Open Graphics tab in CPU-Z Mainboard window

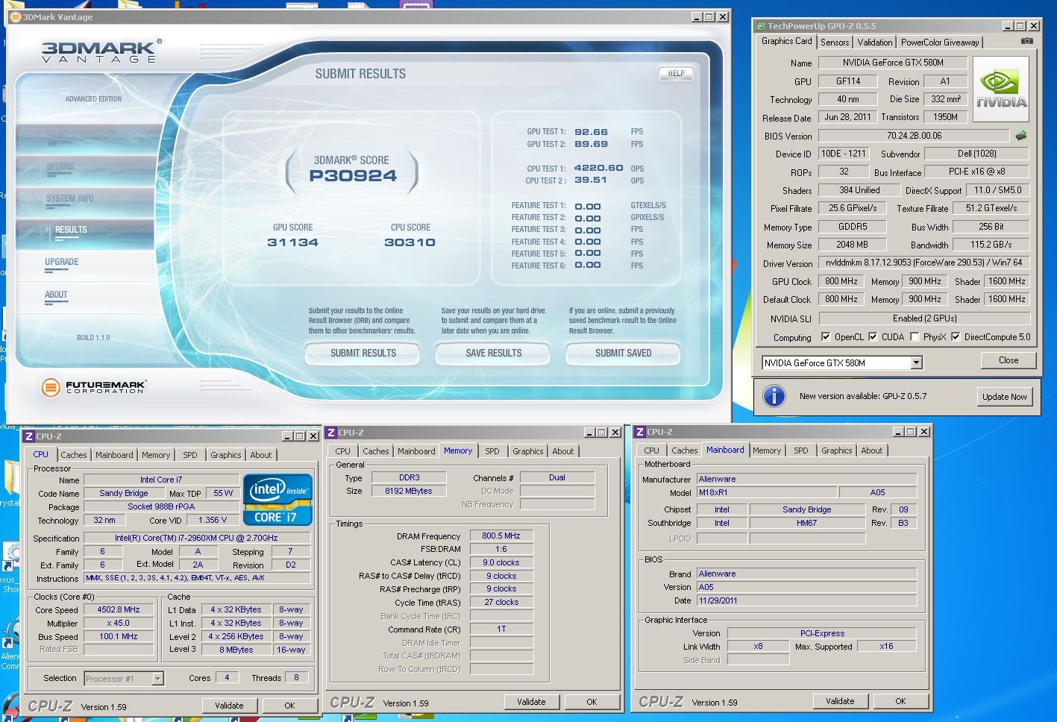coord(836,451)
